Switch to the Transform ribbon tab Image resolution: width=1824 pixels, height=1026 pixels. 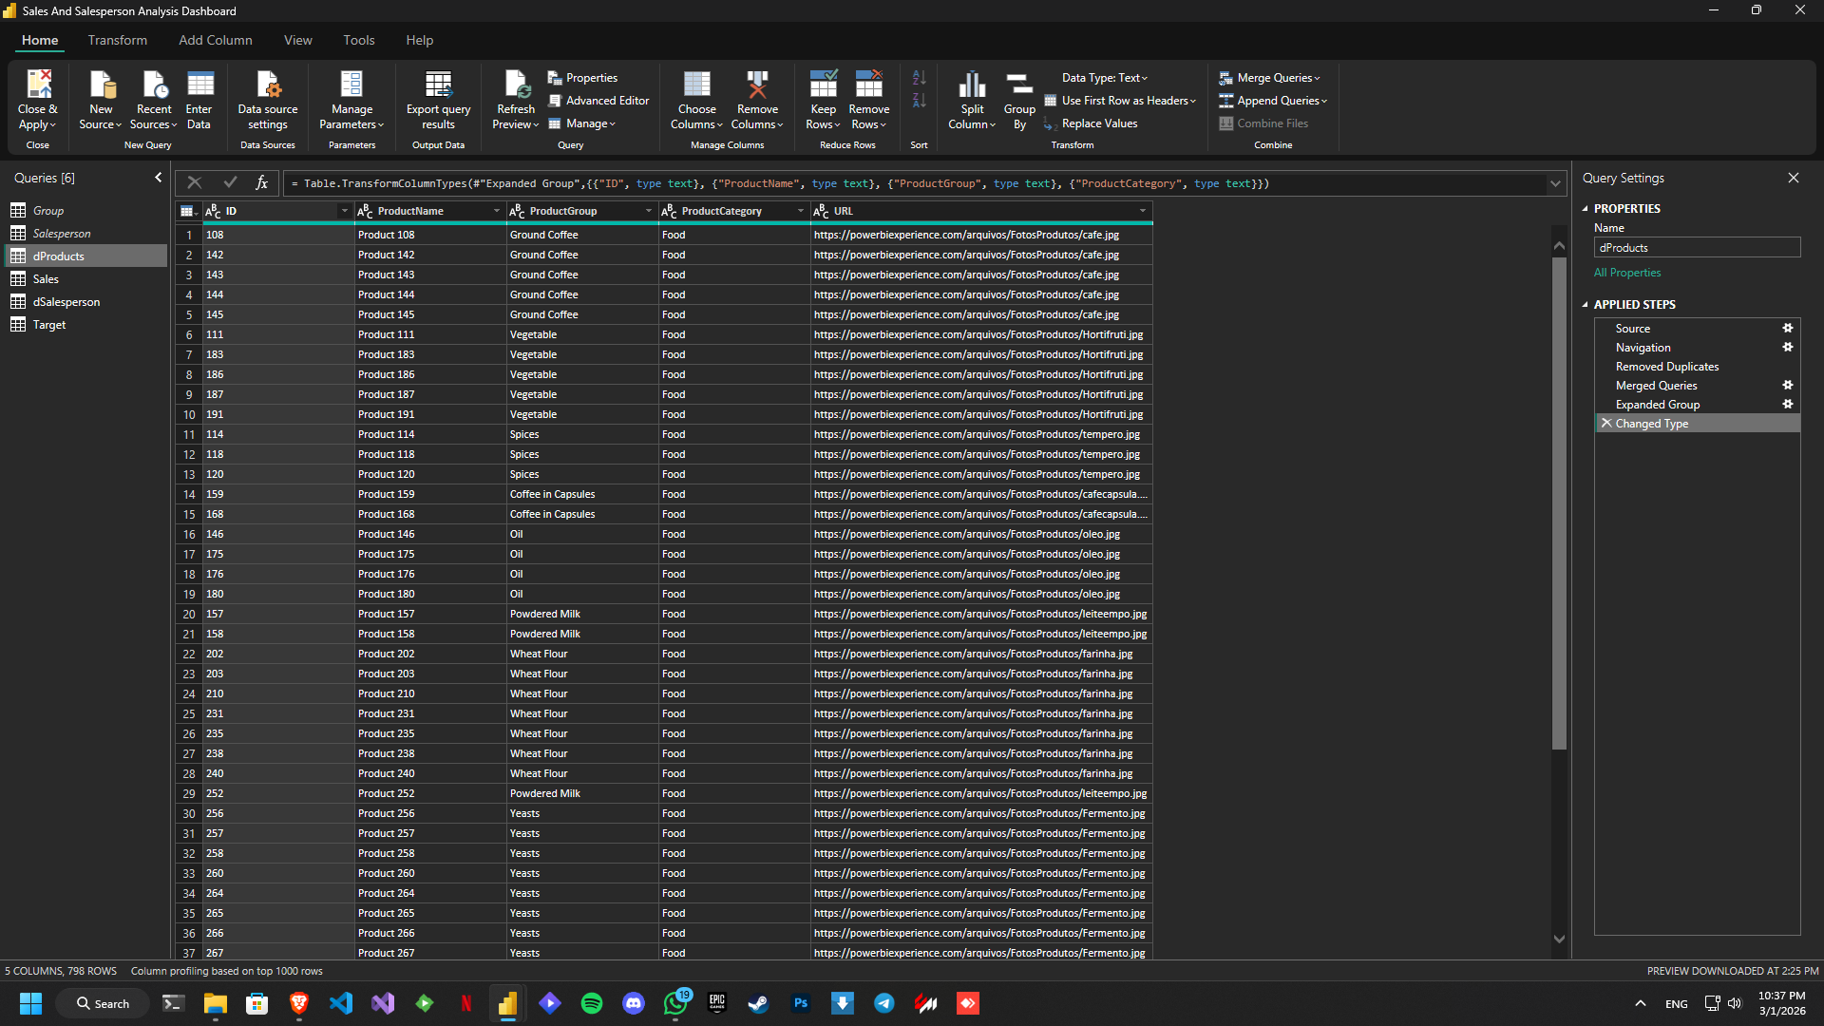pos(117,40)
